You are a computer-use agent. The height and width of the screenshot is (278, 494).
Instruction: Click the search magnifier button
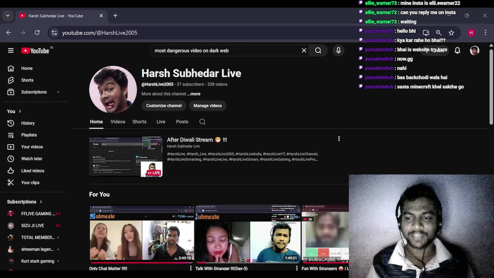tap(318, 51)
